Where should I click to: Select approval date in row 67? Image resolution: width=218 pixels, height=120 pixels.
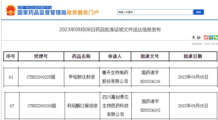[x=193, y=106]
